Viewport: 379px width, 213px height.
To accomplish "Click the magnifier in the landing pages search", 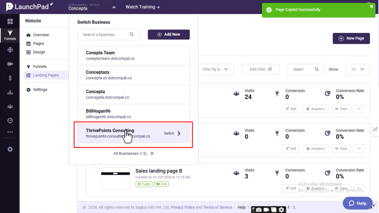I will [317, 69].
